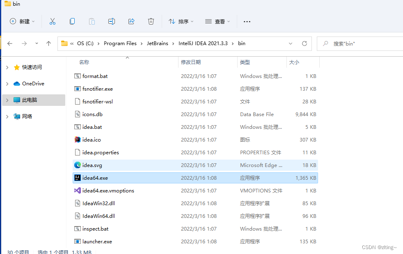Screen dimensions: 403x254
Task: Sort by 大小 column header
Action: pyautogui.click(x=294, y=62)
